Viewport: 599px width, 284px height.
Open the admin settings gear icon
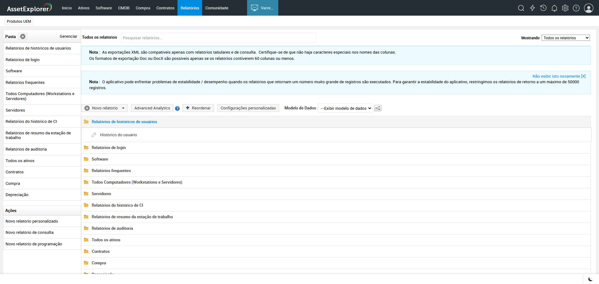(565, 8)
